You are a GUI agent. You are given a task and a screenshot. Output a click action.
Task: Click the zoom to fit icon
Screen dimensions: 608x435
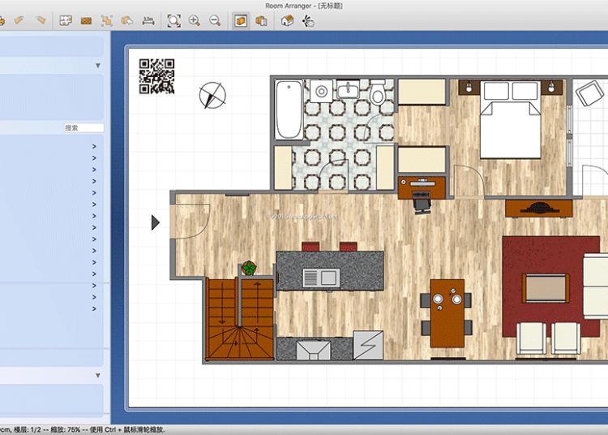point(173,20)
